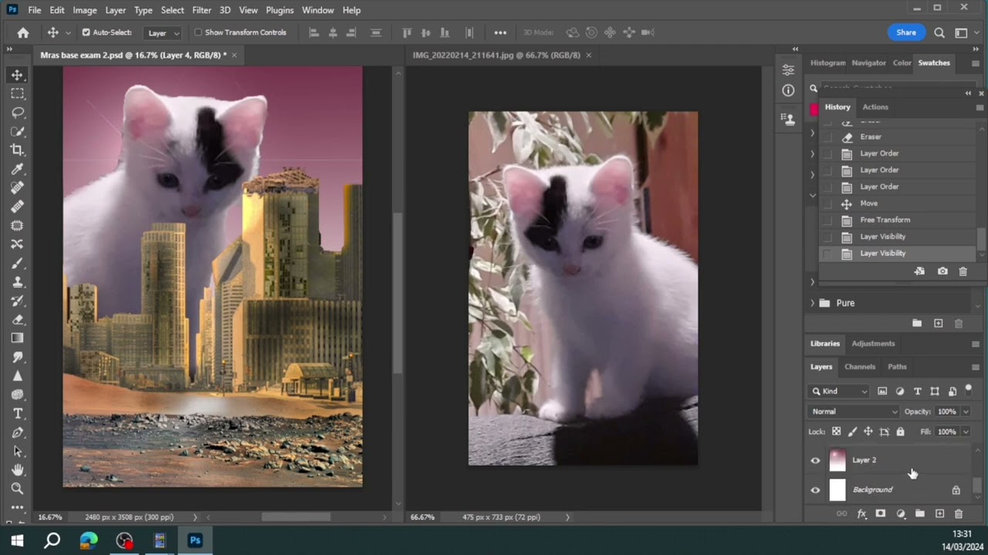The height and width of the screenshot is (555, 988).
Task: Add layer style fx icon
Action: [861, 513]
